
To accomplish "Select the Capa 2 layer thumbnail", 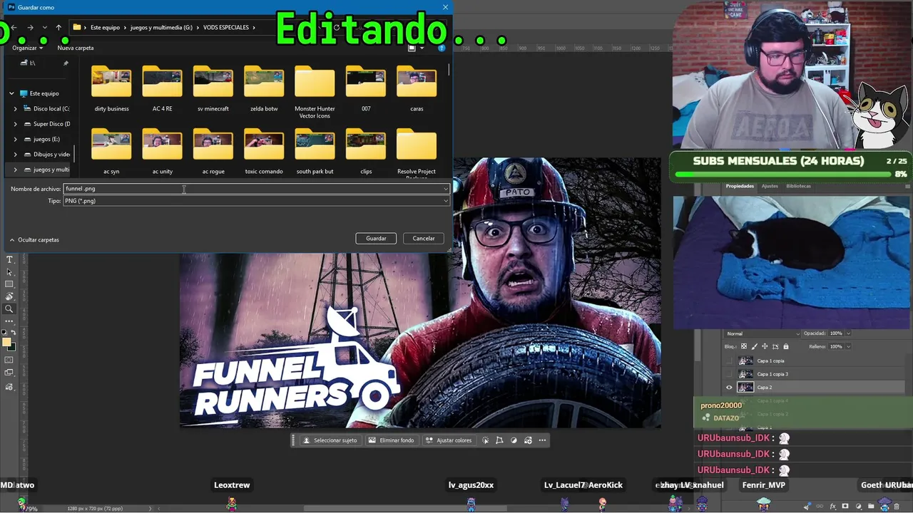I will 745,388.
